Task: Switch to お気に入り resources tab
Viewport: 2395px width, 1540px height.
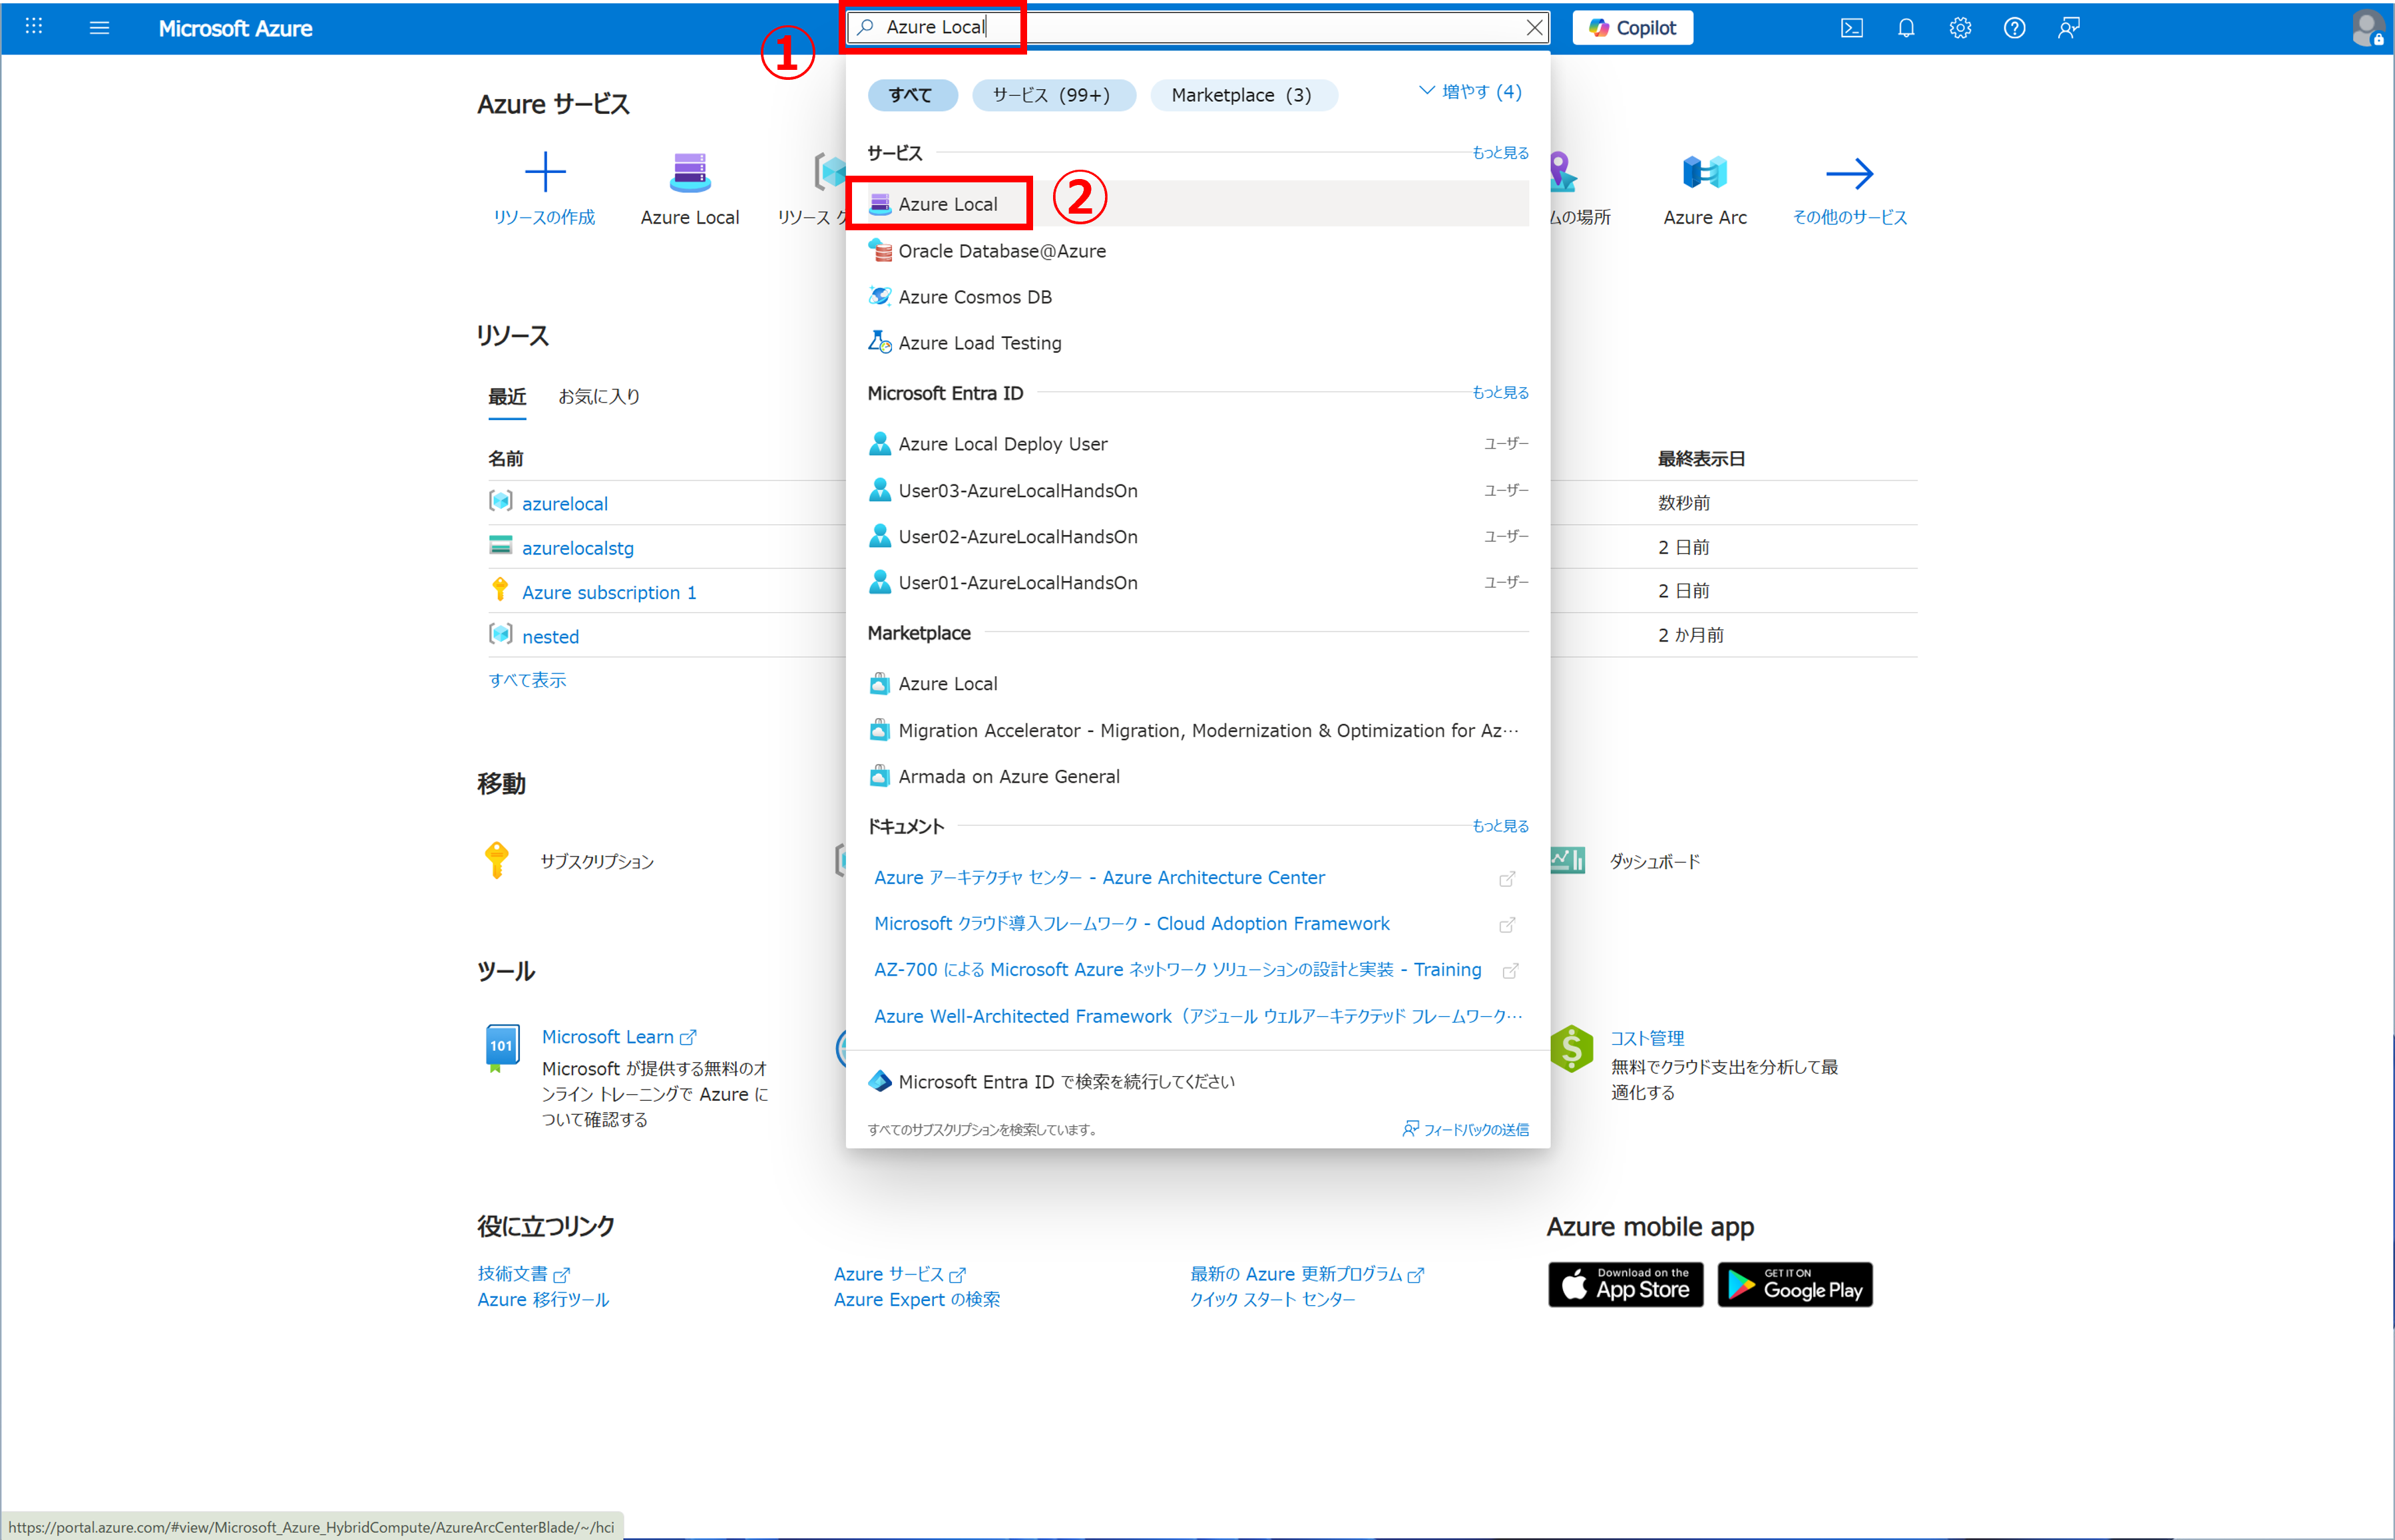Action: click(x=598, y=397)
